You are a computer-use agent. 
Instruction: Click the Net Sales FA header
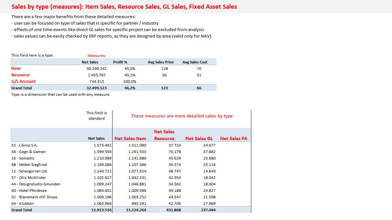click(x=233, y=138)
